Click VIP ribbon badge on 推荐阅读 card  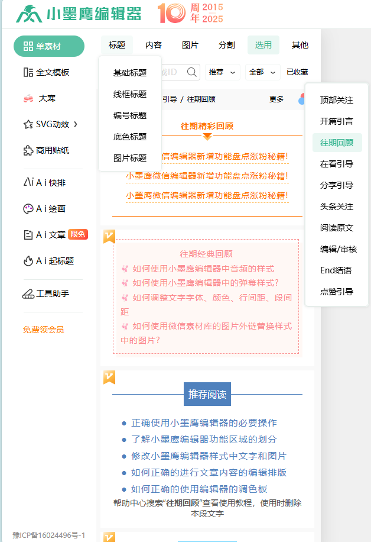click(x=109, y=378)
